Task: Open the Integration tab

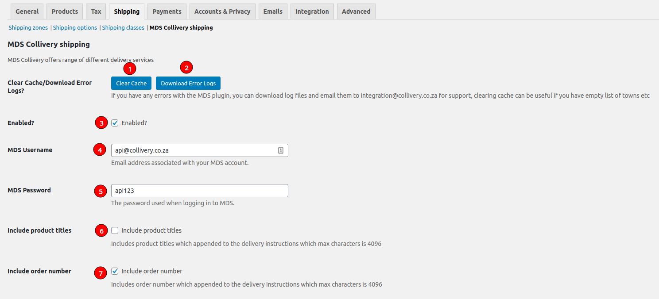Action: coord(312,11)
